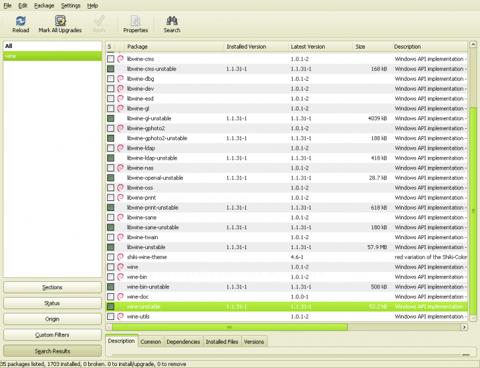The height and width of the screenshot is (368, 480).
Task: Click Debian swirl icon next to wine-utils
Action: [120, 316]
